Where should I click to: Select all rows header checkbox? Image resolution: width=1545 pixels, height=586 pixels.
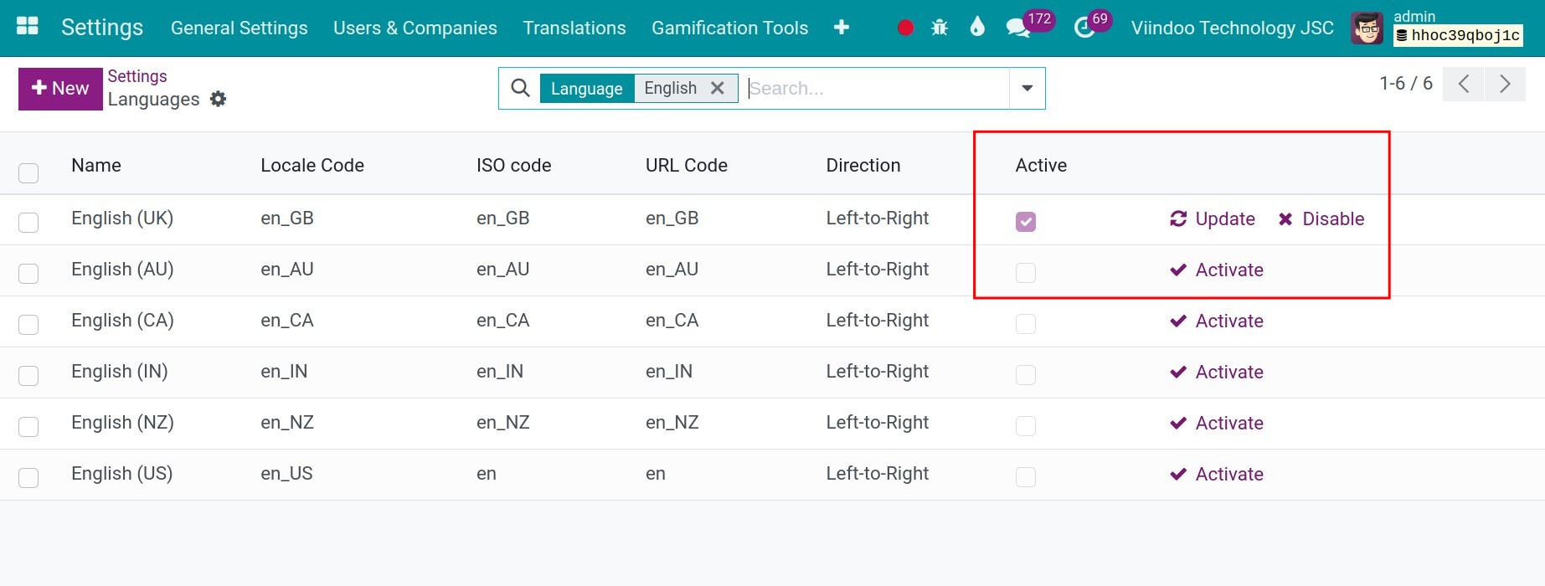coord(28,173)
